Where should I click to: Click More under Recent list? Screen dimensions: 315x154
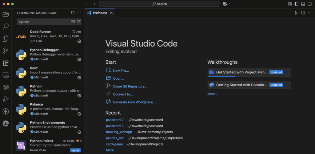tap(111, 150)
